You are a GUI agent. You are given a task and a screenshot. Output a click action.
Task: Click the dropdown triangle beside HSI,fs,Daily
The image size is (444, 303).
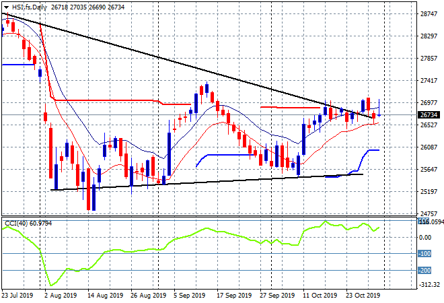[x=6, y=7]
